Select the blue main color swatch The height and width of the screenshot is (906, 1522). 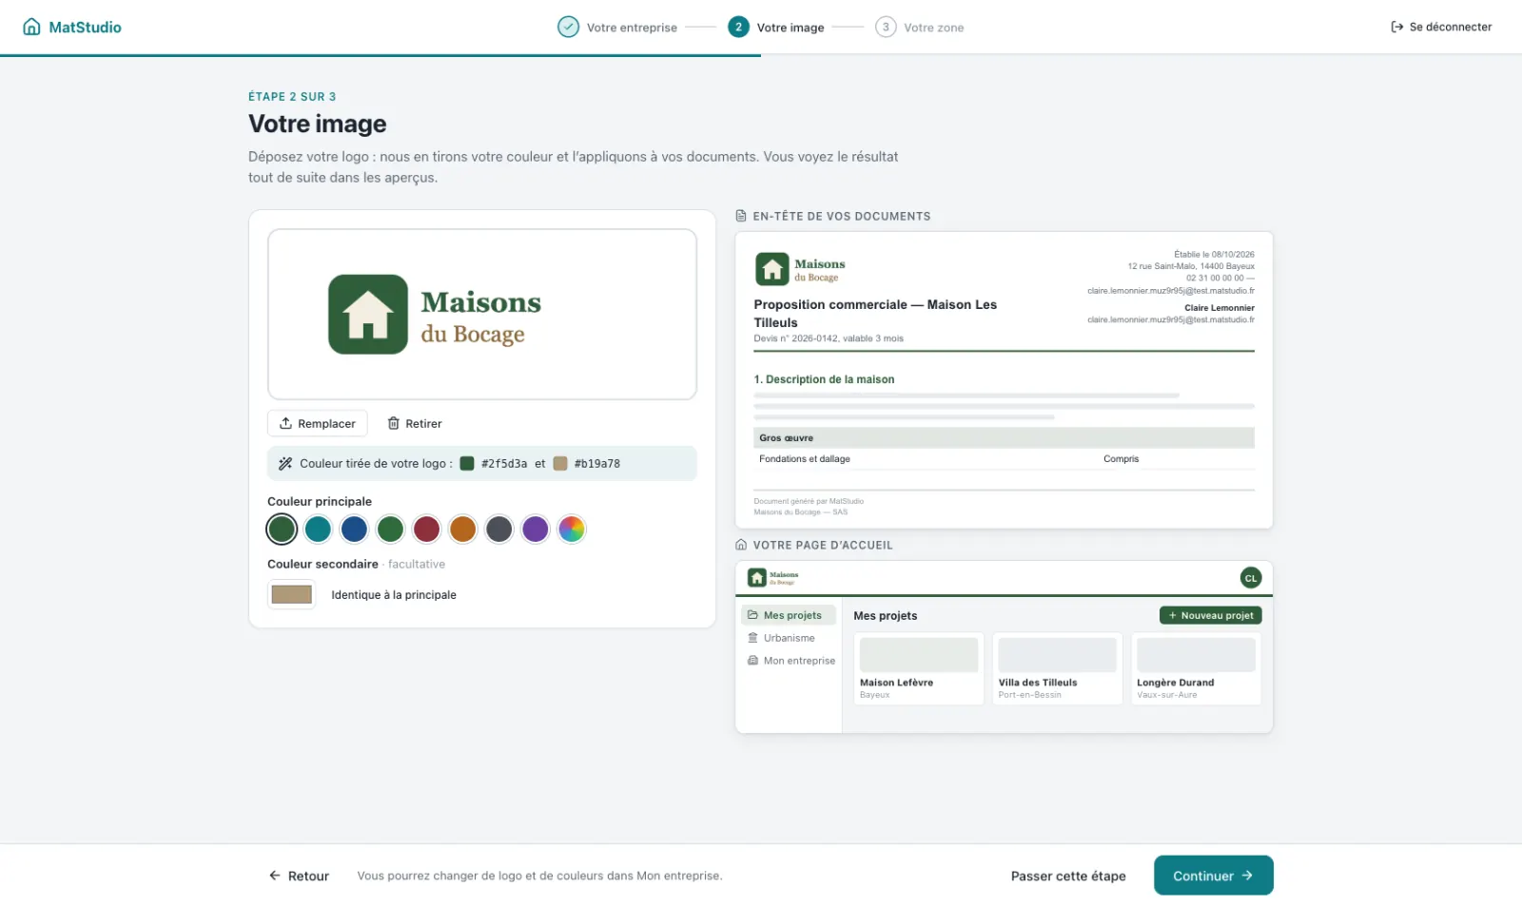pyautogui.click(x=354, y=529)
